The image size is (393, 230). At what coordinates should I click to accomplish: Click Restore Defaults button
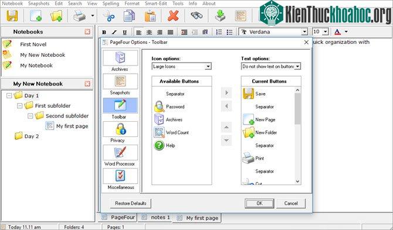click(131, 203)
